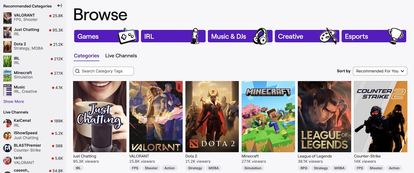Click KaiCenat's channel avatar

click(7, 123)
